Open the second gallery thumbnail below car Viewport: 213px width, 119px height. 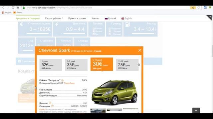pyautogui.click(x=114, y=111)
